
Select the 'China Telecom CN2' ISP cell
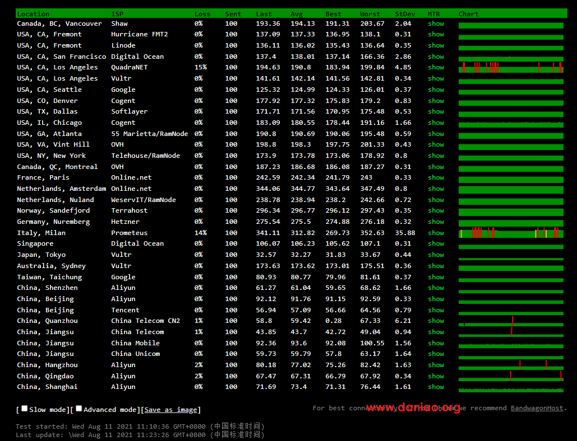coord(146,321)
